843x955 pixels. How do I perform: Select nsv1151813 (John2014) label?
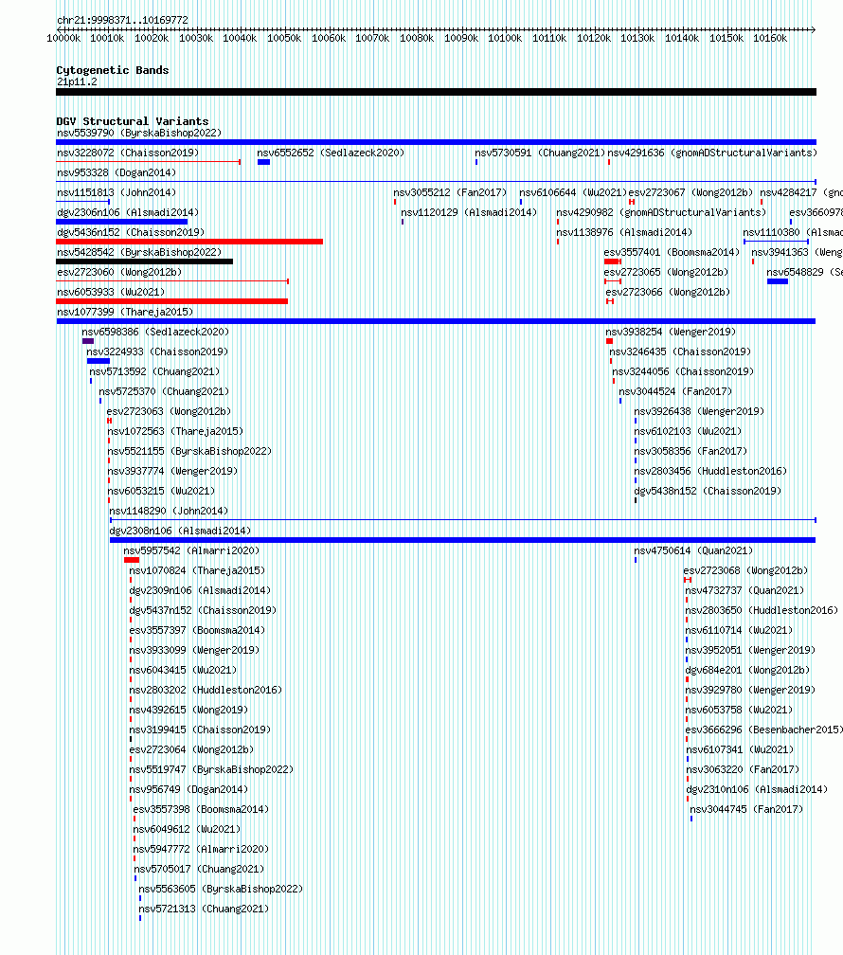click(x=117, y=192)
